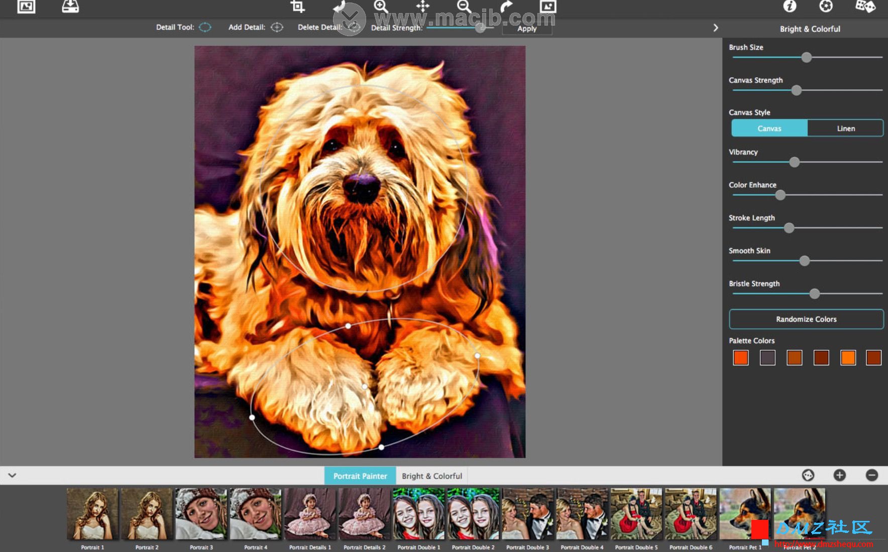
Task: Switch to the Portrait Painter tab
Action: 360,476
